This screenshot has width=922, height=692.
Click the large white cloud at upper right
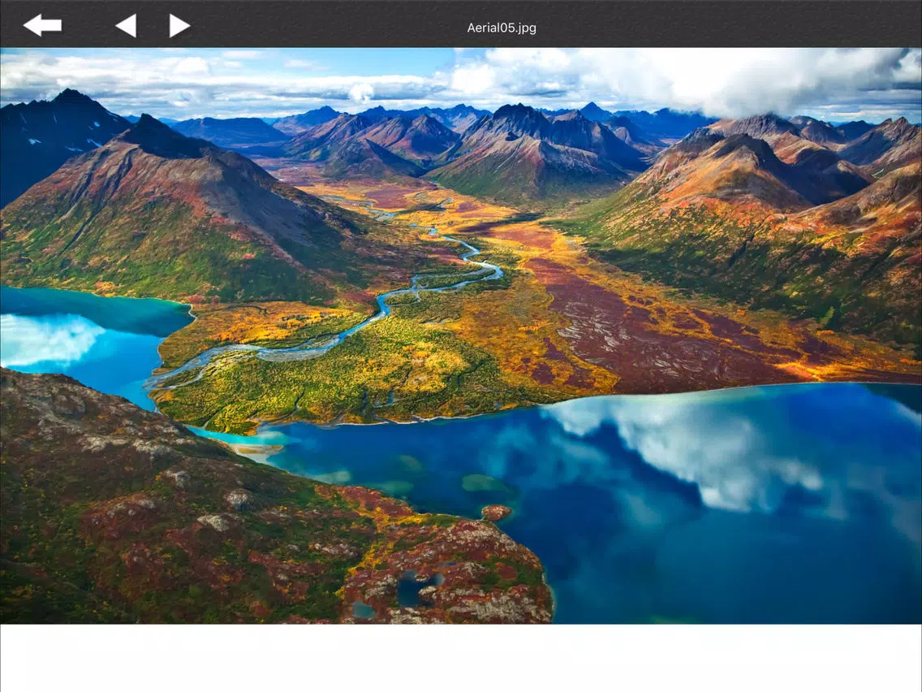click(694, 76)
